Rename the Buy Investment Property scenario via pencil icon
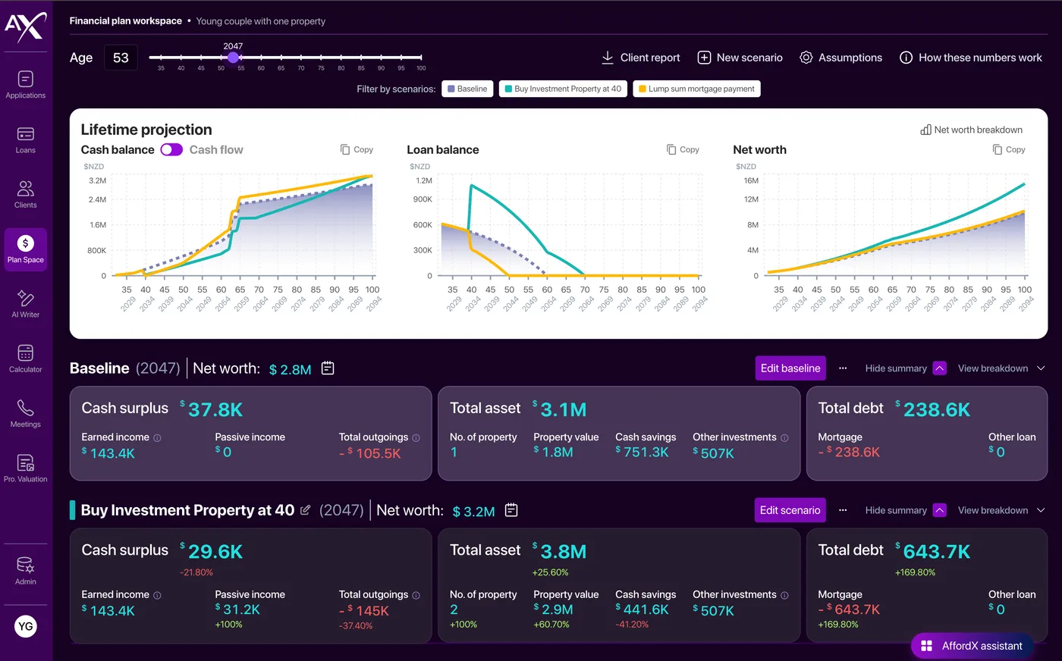Viewport: 1062px width, 661px height. click(x=305, y=510)
